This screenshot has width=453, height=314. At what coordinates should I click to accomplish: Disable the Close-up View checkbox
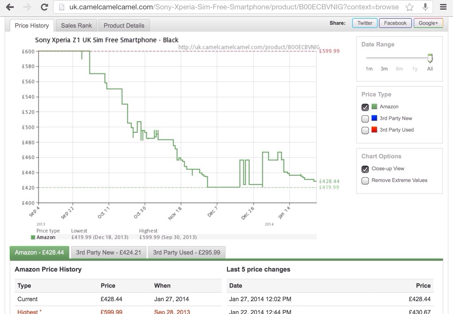click(x=365, y=169)
